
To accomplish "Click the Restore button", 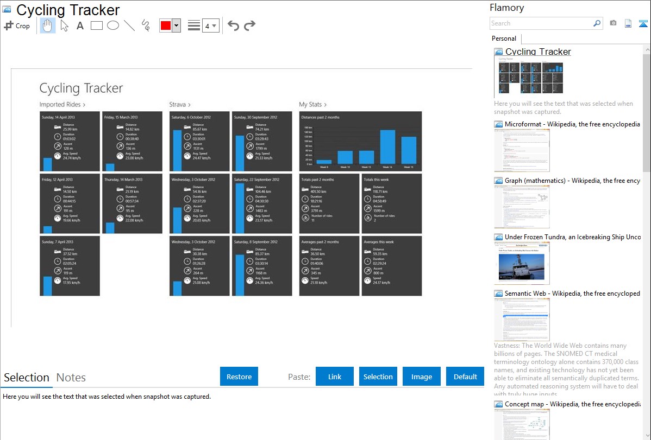I will click(239, 377).
